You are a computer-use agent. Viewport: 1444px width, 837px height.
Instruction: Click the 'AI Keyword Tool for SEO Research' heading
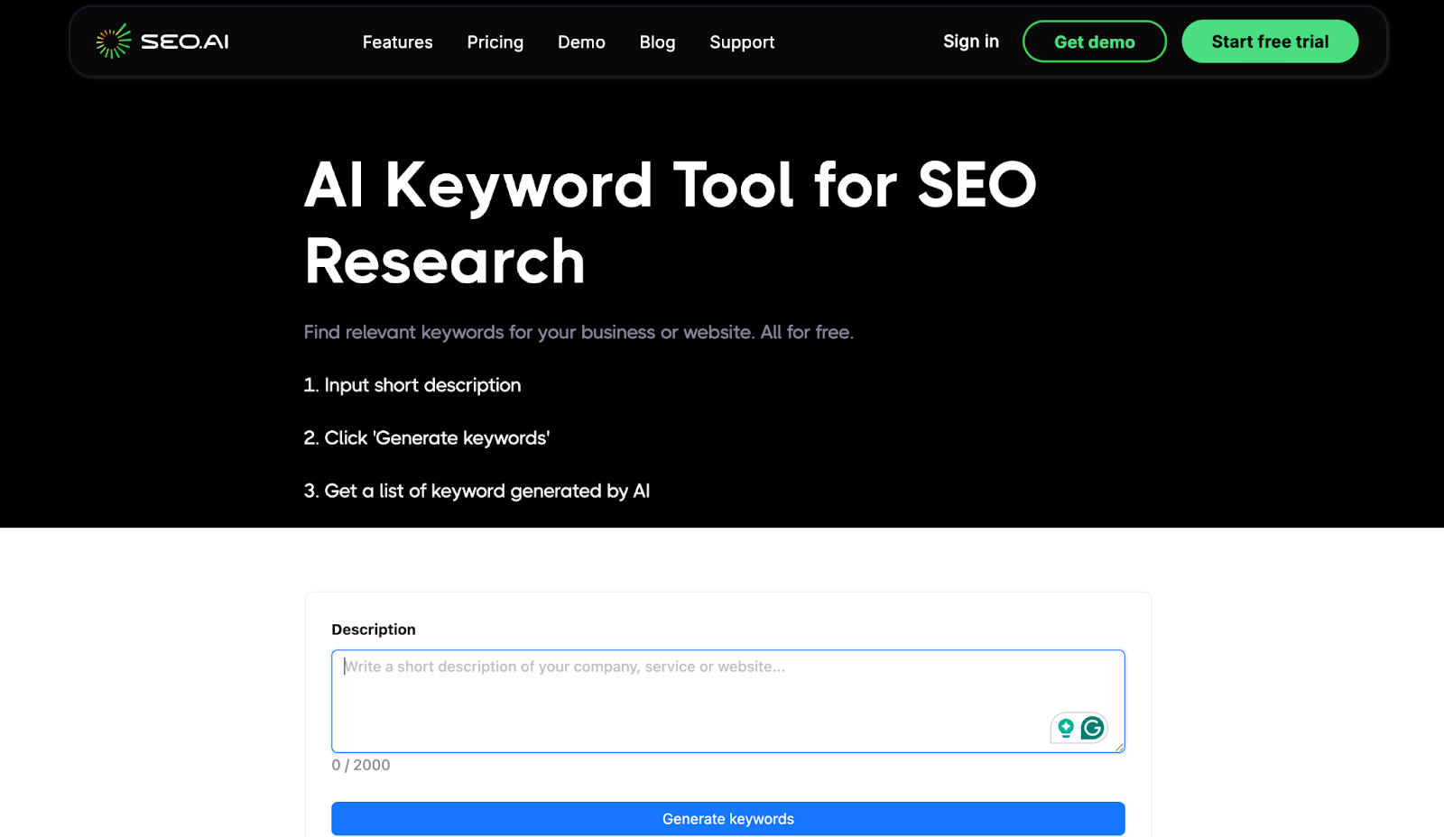pos(670,223)
